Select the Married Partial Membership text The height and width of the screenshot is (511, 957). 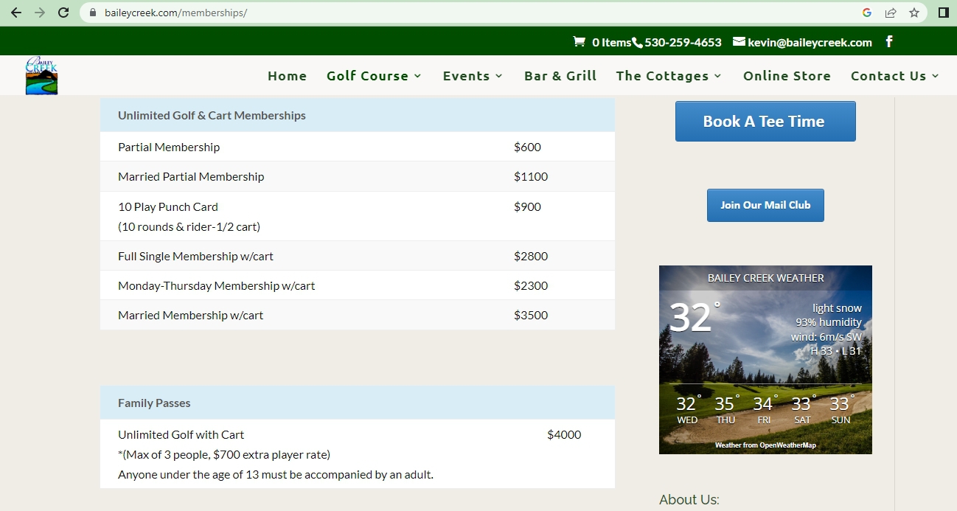pyautogui.click(x=191, y=176)
